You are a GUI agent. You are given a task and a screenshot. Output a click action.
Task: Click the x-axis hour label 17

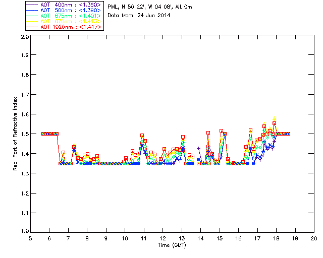(x=257, y=238)
